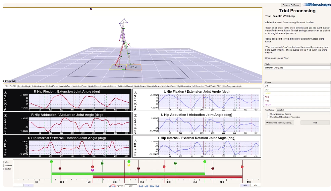
Task: Select the magenta event marker on timeline
Action: (92, 170)
